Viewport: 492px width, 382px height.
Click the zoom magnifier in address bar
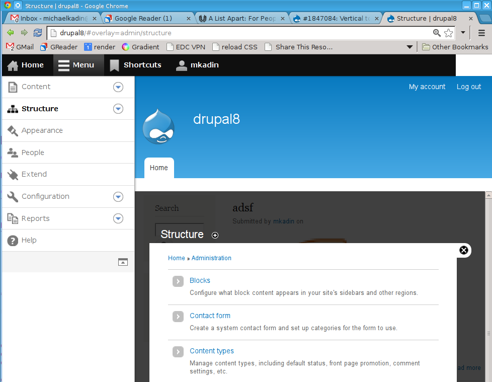(x=437, y=33)
